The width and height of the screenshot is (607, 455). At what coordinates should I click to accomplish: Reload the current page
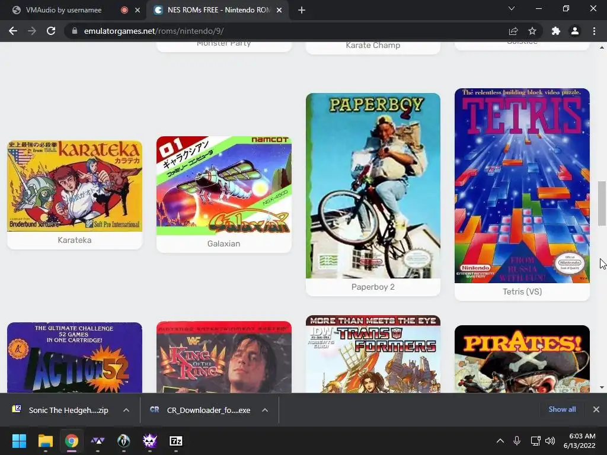click(51, 31)
